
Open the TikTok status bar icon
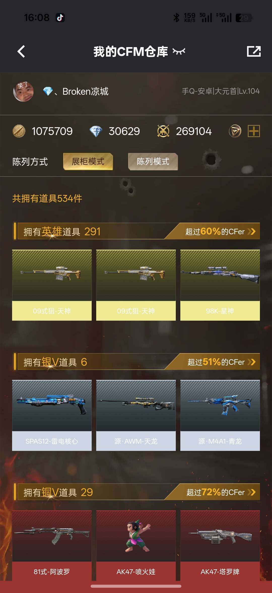[x=60, y=18]
